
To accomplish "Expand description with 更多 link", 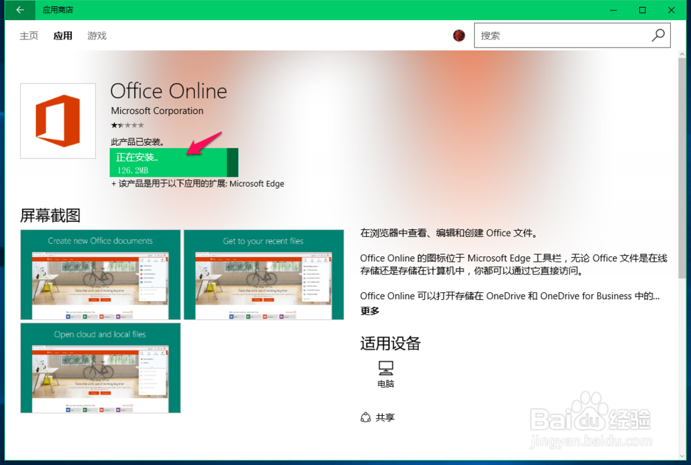I will 370,311.
